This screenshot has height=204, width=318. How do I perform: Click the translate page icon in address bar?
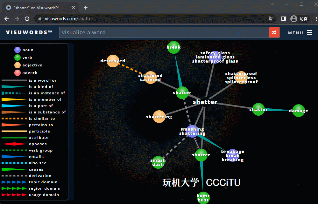[271, 19]
